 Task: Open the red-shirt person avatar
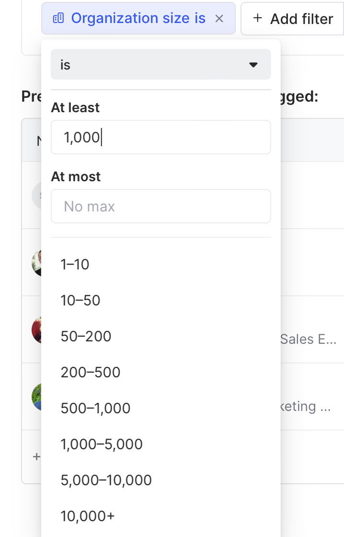pyautogui.click(x=36, y=330)
